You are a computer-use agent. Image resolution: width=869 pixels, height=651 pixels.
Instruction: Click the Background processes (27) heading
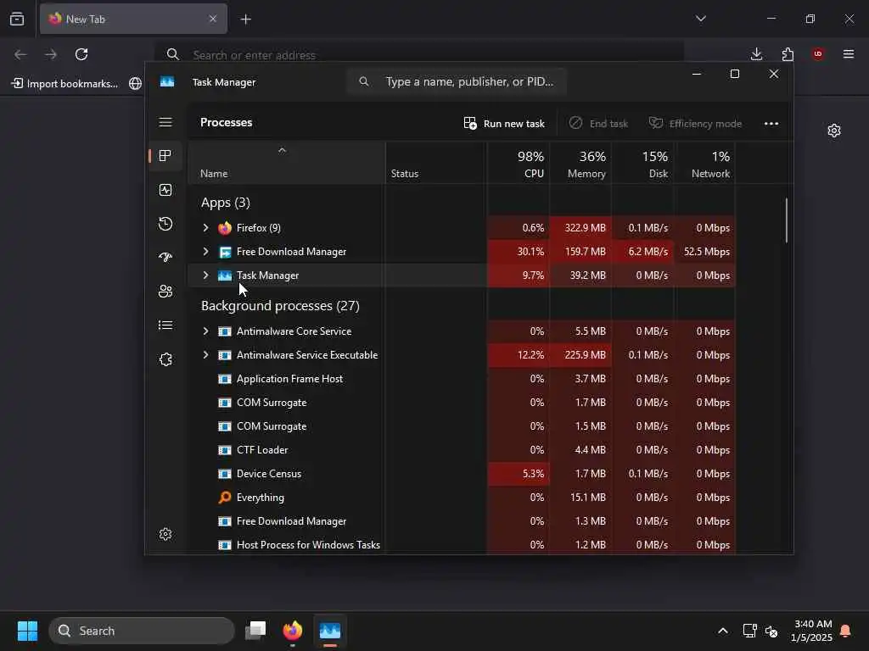pos(280,305)
